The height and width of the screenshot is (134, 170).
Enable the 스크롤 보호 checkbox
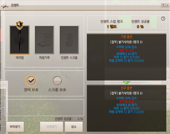57,80
